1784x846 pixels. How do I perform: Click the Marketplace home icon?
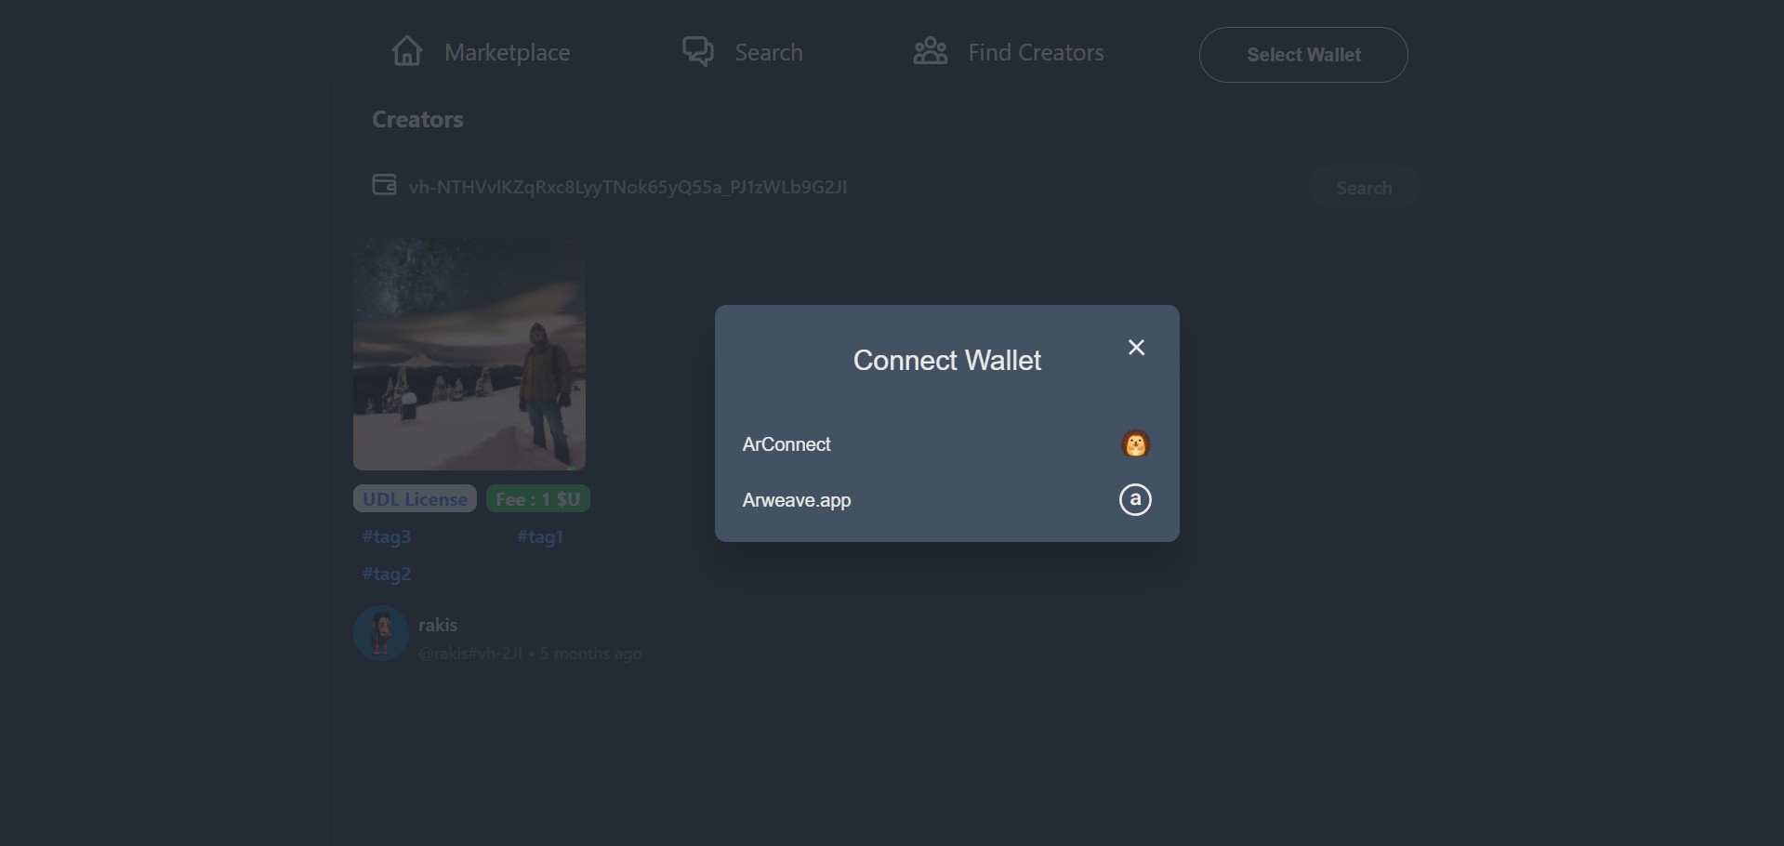[407, 51]
